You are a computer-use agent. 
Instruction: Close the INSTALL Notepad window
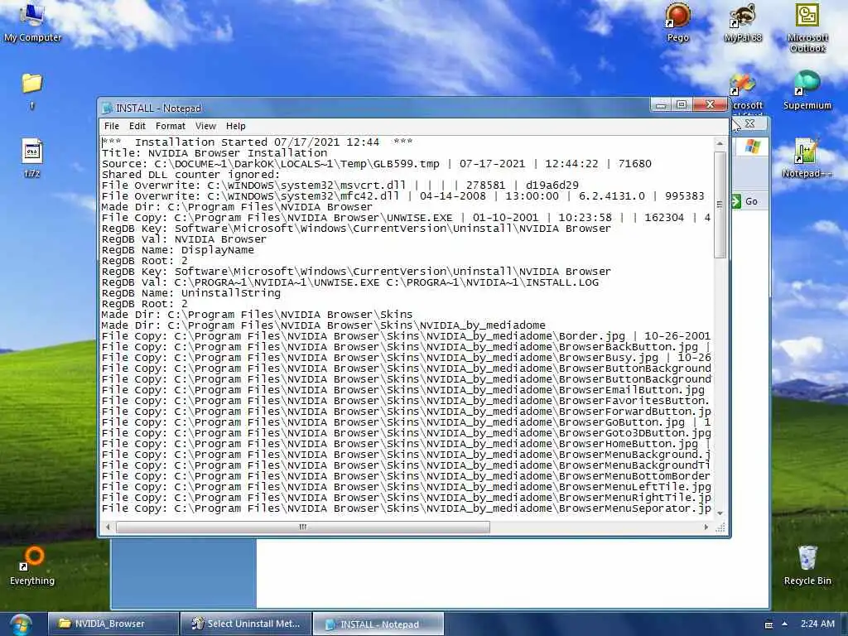710,105
